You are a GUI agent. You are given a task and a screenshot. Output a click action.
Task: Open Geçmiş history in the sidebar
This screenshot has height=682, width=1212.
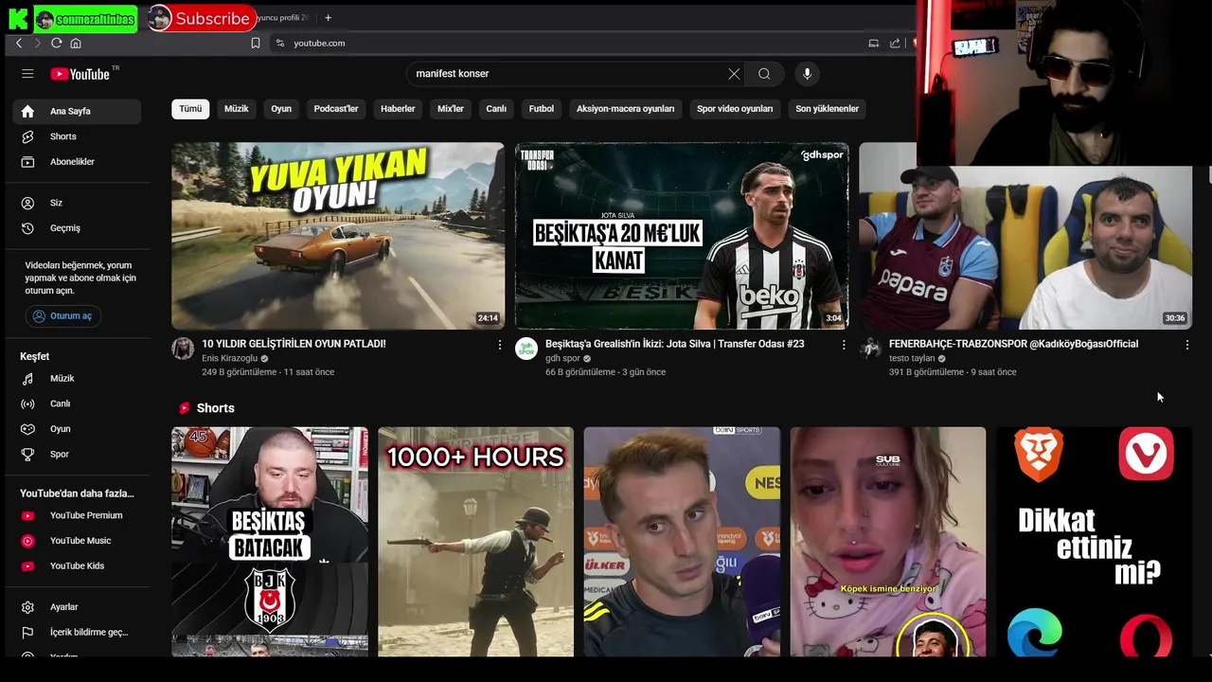[x=77, y=228]
